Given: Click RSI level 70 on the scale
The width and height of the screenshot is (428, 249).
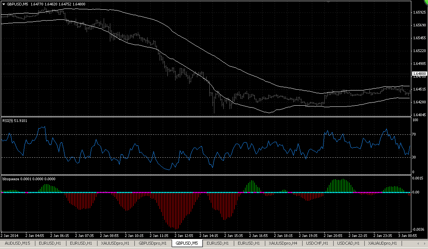Looking at the screenshot, I should click(414, 134).
